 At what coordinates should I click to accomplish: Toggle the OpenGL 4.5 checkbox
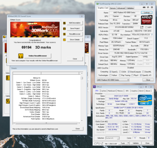tap(141, 75)
